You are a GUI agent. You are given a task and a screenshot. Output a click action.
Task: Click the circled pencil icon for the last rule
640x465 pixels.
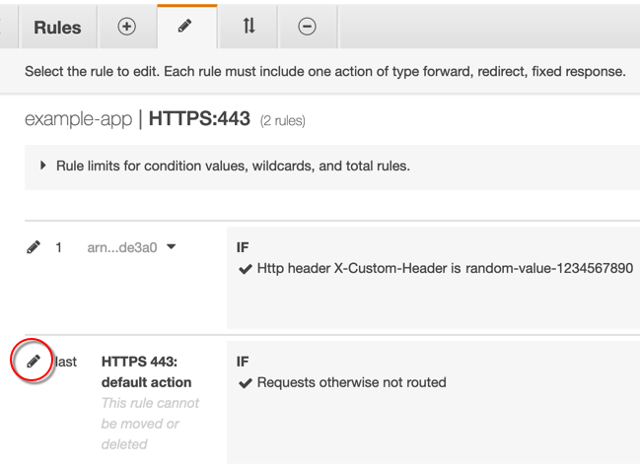pos(33,362)
